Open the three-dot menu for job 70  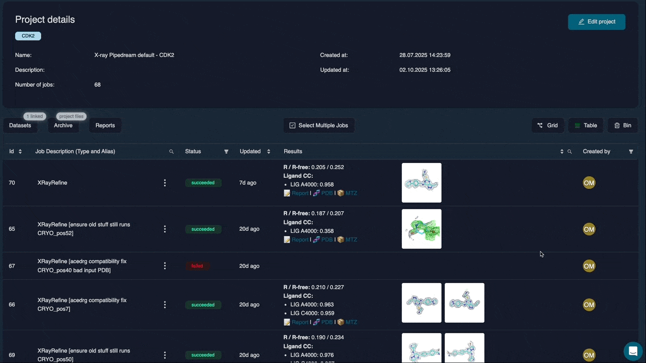[x=165, y=183]
